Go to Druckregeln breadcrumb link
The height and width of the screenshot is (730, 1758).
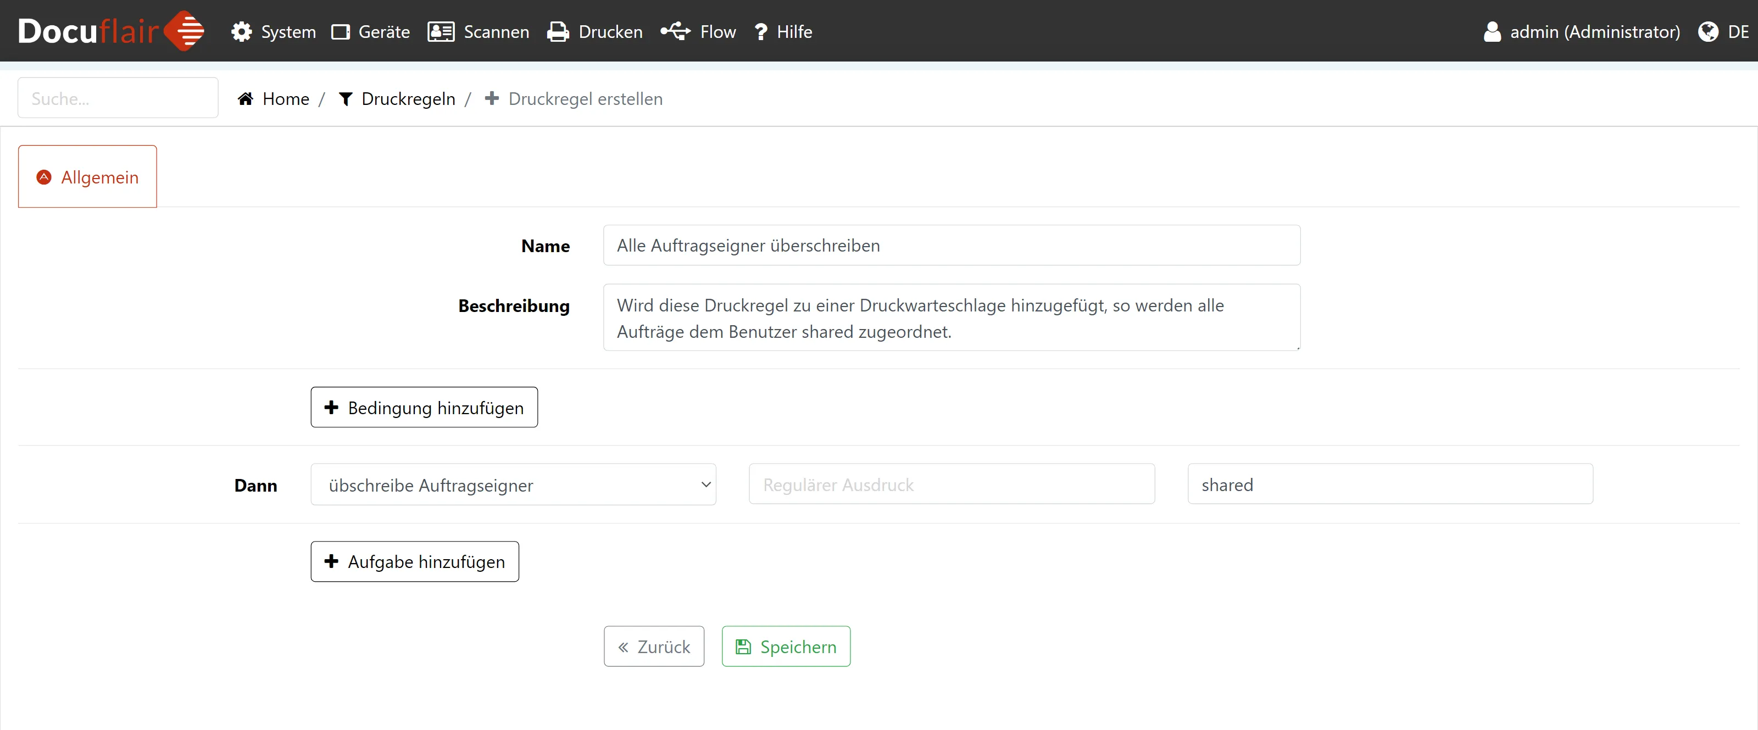[x=408, y=99]
